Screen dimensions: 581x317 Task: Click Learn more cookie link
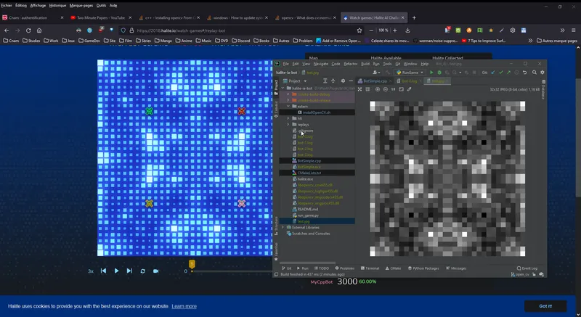click(x=184, y=306)
